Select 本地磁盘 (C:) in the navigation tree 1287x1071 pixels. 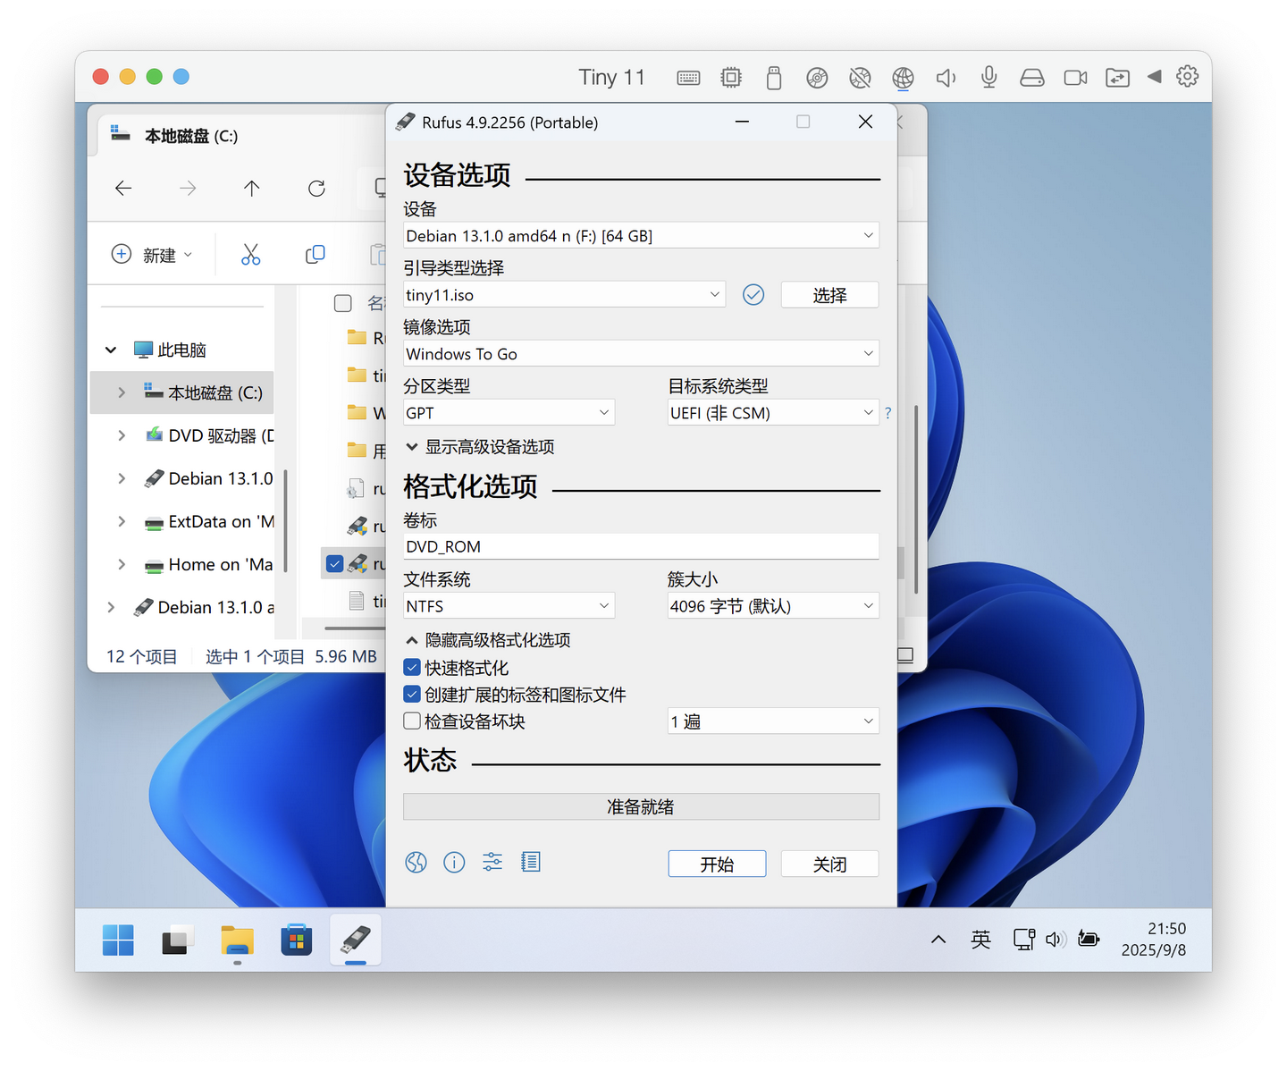[x=183, y=393]
